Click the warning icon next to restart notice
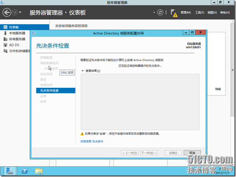 click(82, 133)
